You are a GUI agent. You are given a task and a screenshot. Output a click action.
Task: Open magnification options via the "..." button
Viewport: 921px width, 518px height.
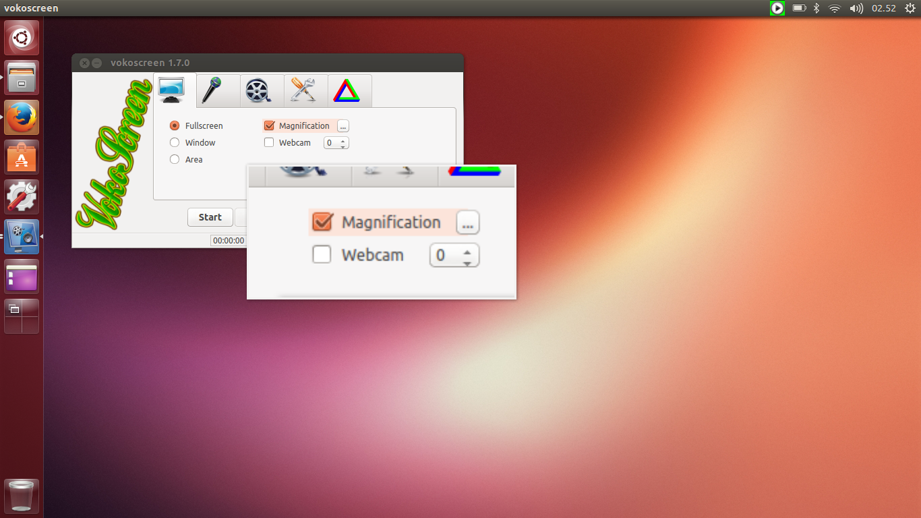(343, 126)
